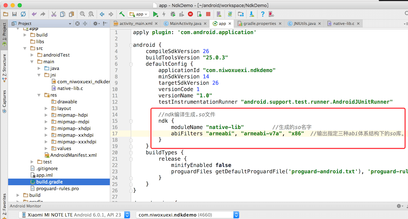Fold the ndk block at line 15
The height and width of the screenshot is (219, 408).
click(131, 121)
